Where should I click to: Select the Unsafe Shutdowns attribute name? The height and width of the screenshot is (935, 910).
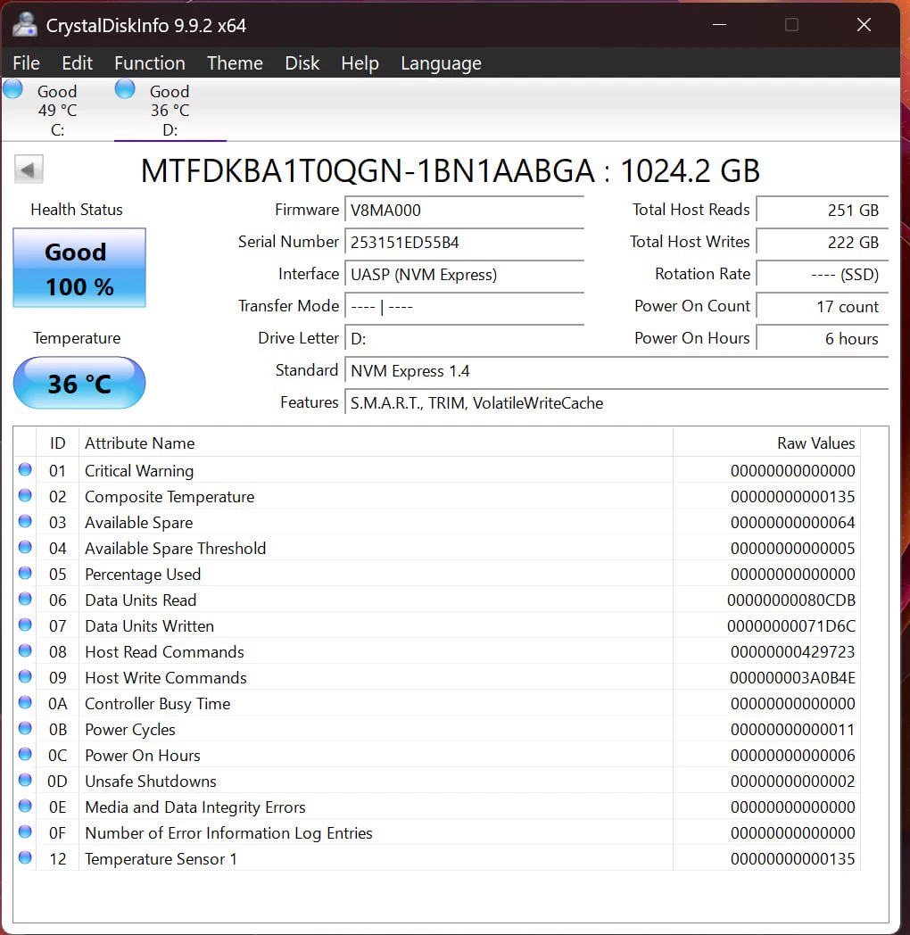coord(150,782)
